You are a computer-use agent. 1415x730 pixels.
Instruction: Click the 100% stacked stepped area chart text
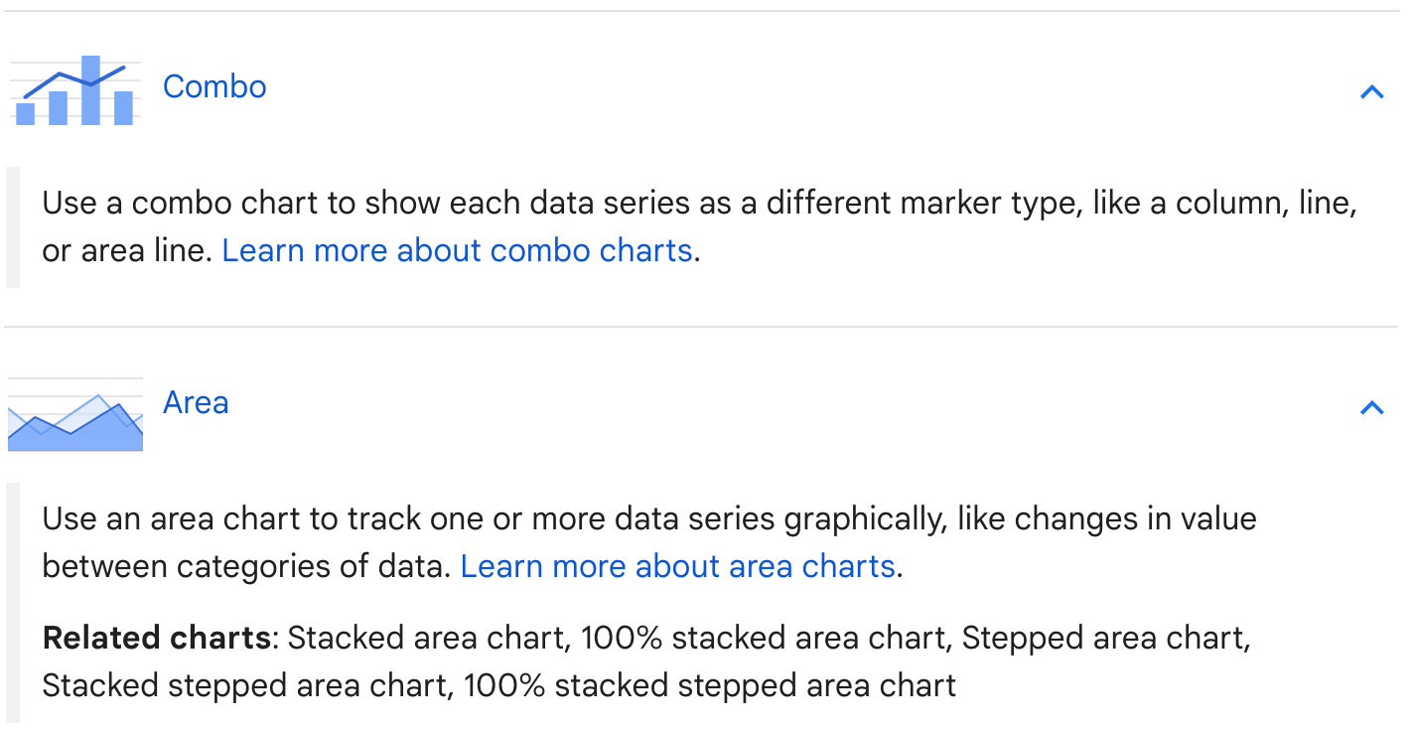tap(710, 685)
